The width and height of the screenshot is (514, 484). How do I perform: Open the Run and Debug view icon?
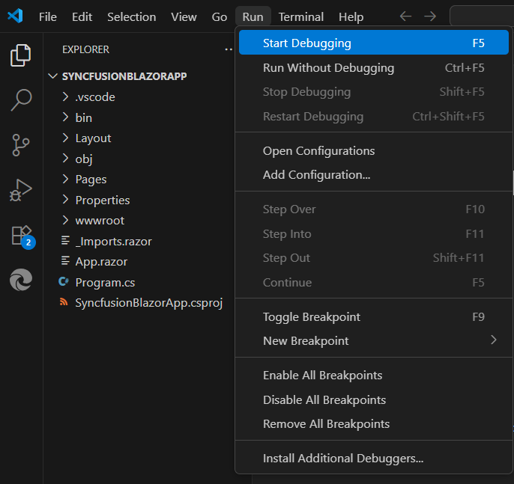21,190
